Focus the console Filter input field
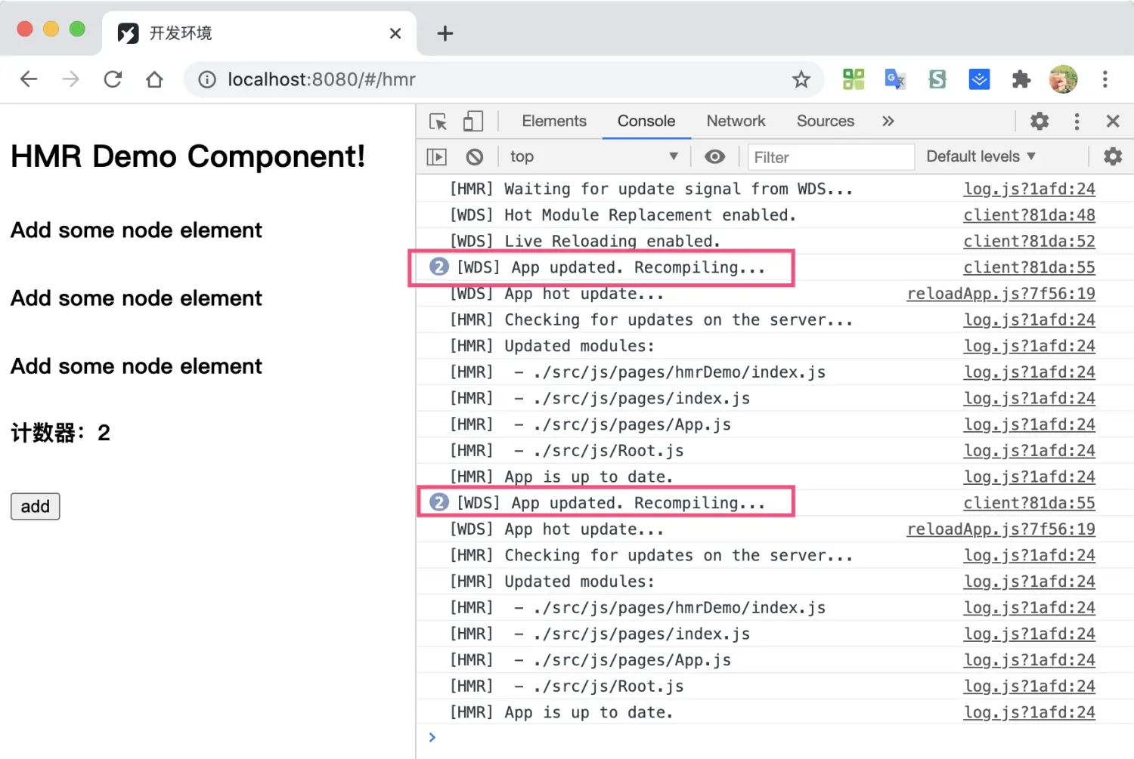The width and height of the screenshot is (1134, 759). (830, 157)
